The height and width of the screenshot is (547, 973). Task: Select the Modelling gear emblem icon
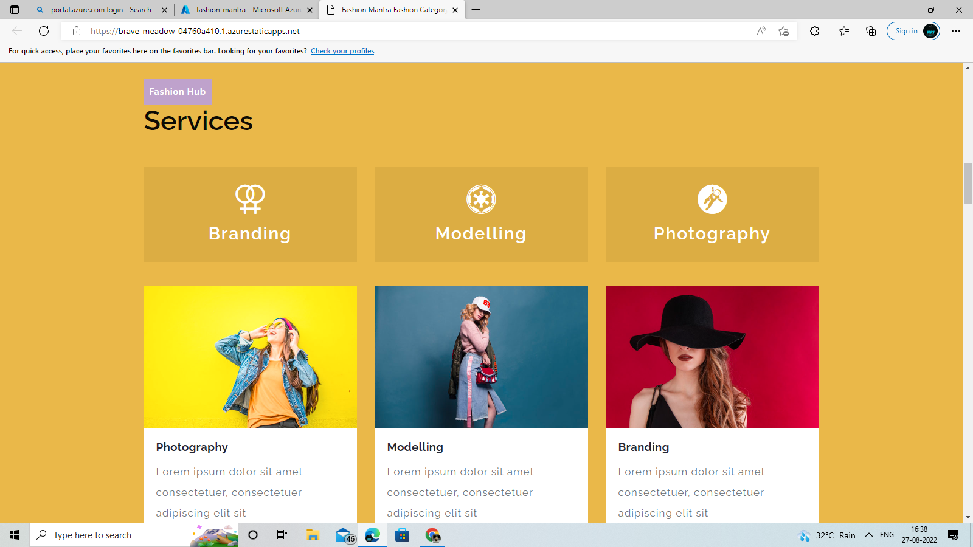click(x=481, y=199)
